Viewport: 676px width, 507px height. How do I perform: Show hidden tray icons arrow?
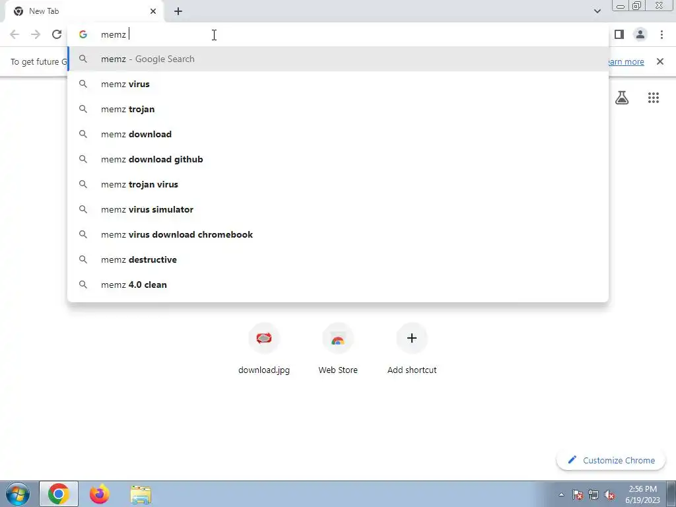[561, 494]
